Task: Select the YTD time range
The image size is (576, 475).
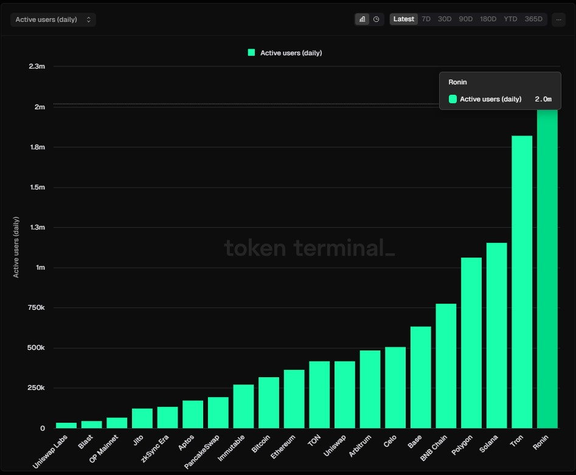Action: (x=511, y=19)
